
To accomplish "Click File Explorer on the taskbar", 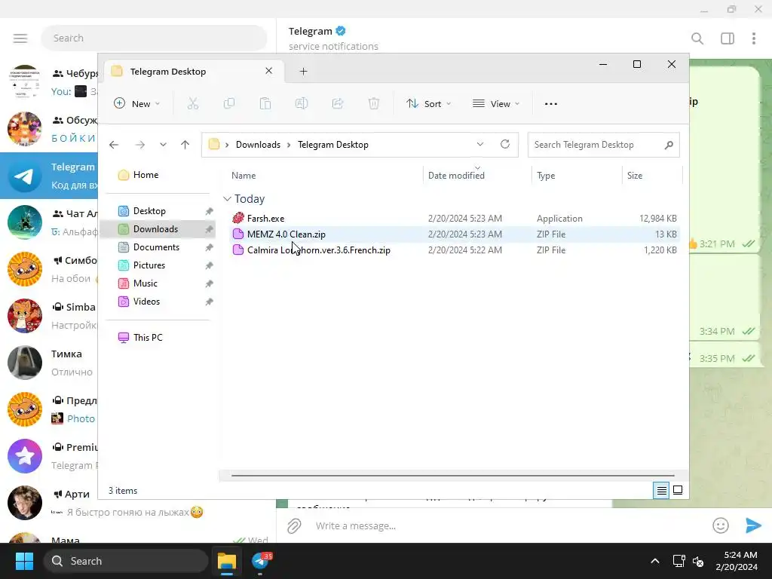I will coord(227,561).
